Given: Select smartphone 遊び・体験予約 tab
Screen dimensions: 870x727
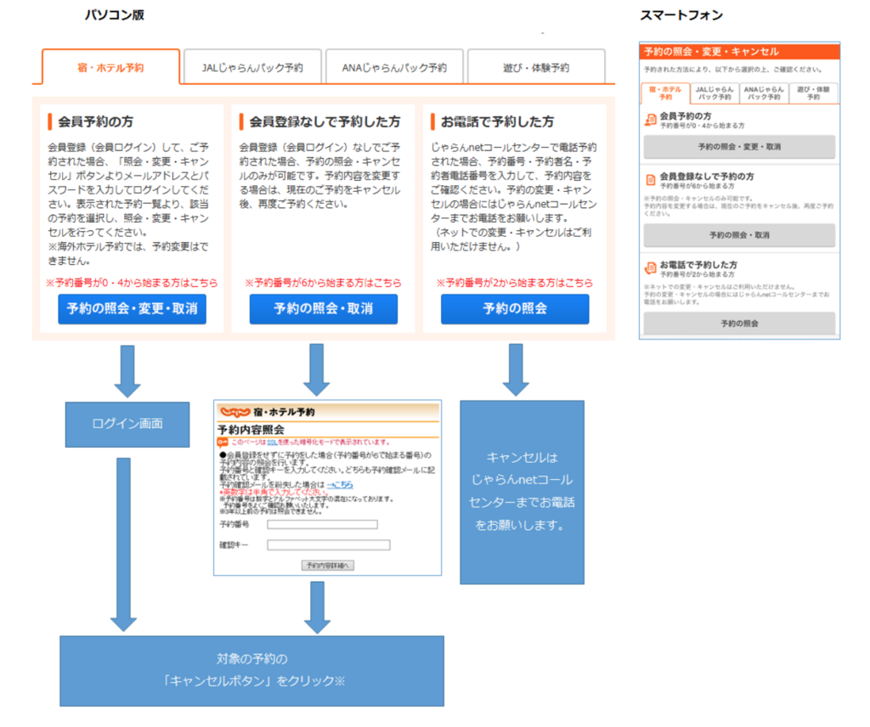Looking at the screenshot, I should tap(813, 93).
